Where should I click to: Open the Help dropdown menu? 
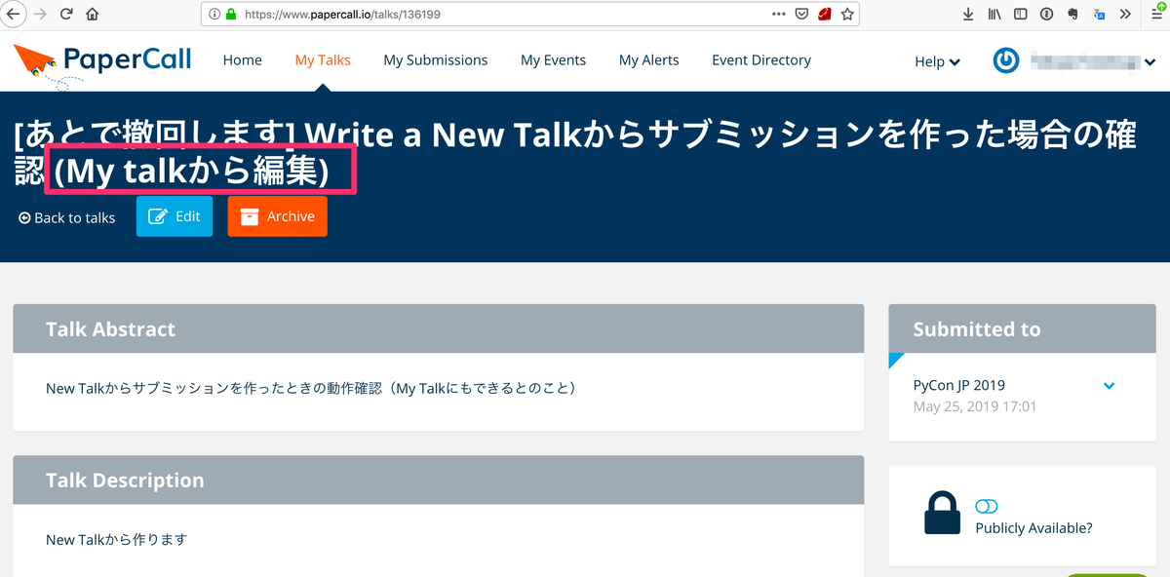[x=937, y=61]
